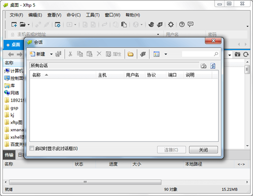Sort sessions by 名称 column header
The width and height of the screenshot is (253, 196).
[63, 75]
